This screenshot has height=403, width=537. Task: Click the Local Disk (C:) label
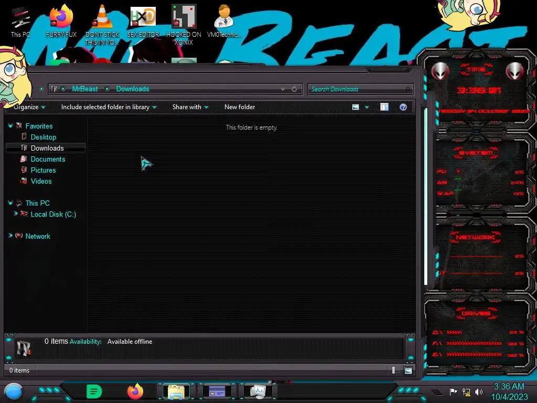pyautogui.click(x=53, y=215)
